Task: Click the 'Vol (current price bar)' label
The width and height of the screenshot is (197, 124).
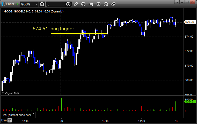Action: (17, 115)
